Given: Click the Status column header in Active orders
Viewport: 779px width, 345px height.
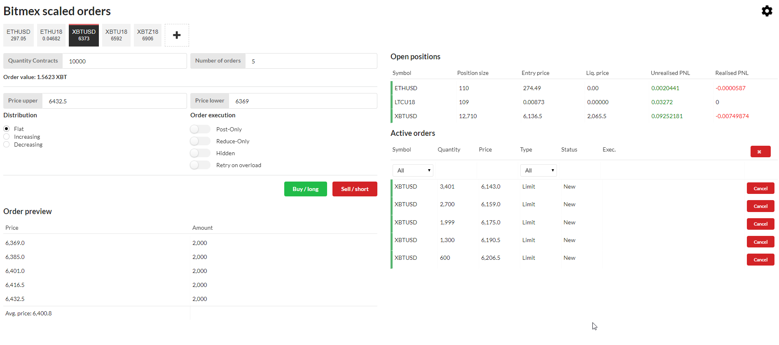Looking at the screenshot, I should [569, 149].
